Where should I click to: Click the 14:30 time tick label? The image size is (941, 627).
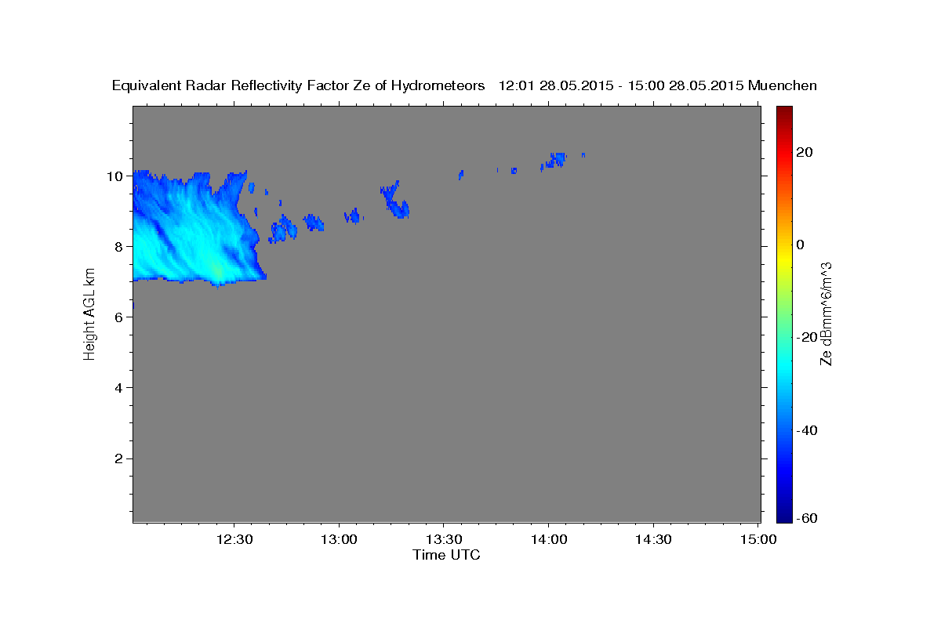pyautogui.click(x=652, y=539)
